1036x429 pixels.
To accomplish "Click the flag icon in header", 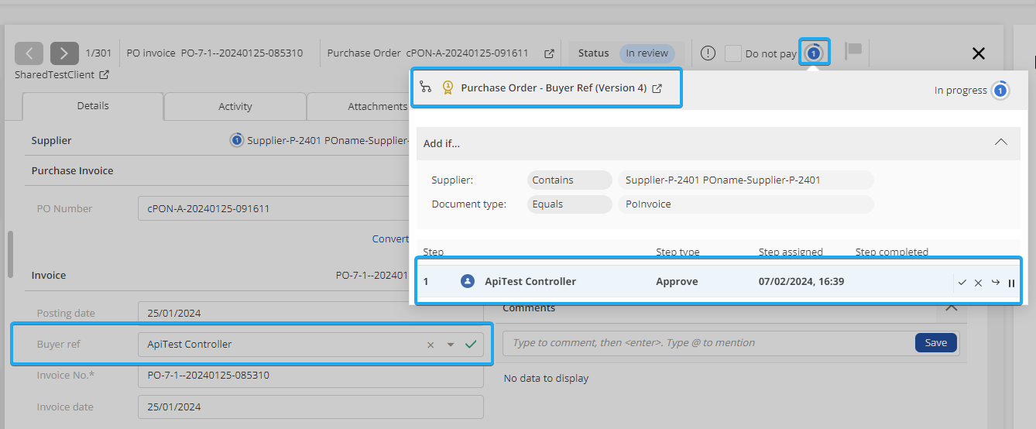I will 852,52.
